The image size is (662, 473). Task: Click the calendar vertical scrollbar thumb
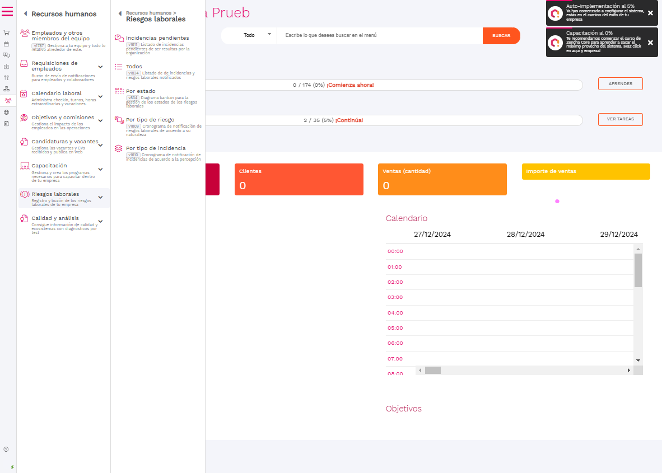(x=638, y=270)
